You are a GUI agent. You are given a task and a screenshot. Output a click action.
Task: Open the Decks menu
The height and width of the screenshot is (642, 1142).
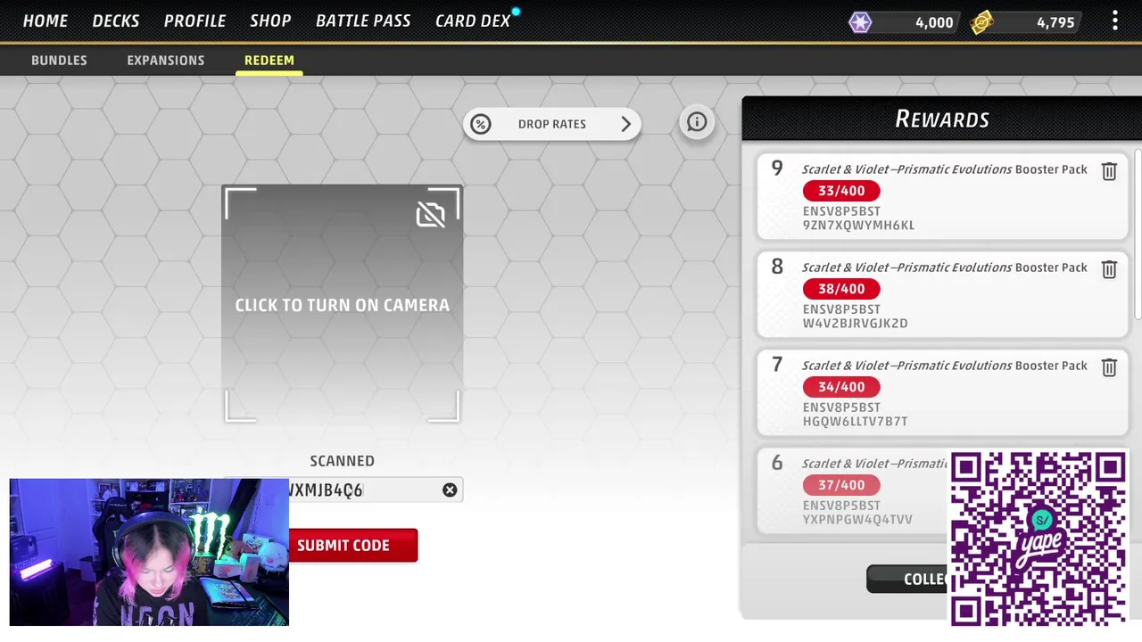point(116,21)
